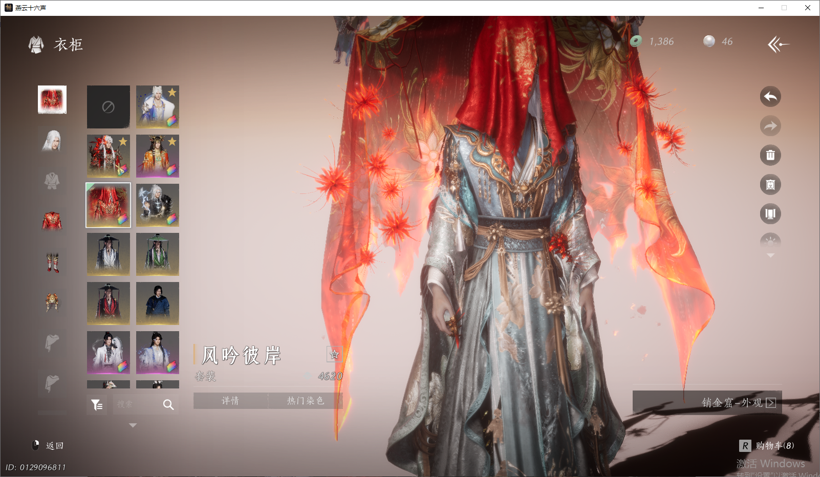This screenshot has width=820, height=477.
Task: Undo the last outfit change
Action: point(770,96)
